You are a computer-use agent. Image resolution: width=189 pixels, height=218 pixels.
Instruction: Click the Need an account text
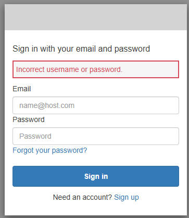tap(82, 197)
